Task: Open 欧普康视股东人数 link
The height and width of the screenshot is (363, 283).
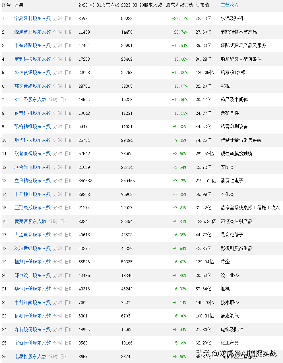Action: click(33, 153)
